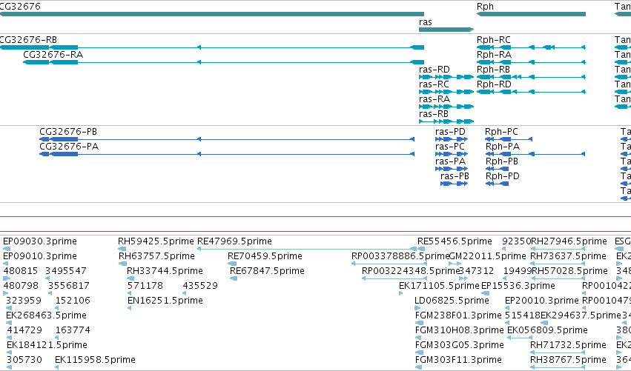The image size is (631, 371).
Task: Open EST FGM303G05.3prime
Action: click(459, 345)
